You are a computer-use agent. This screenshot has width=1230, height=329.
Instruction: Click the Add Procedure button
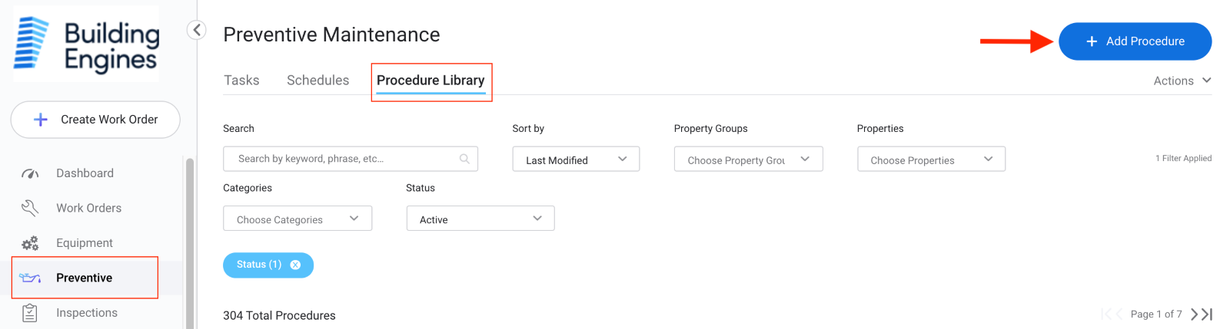point(1135,41)
